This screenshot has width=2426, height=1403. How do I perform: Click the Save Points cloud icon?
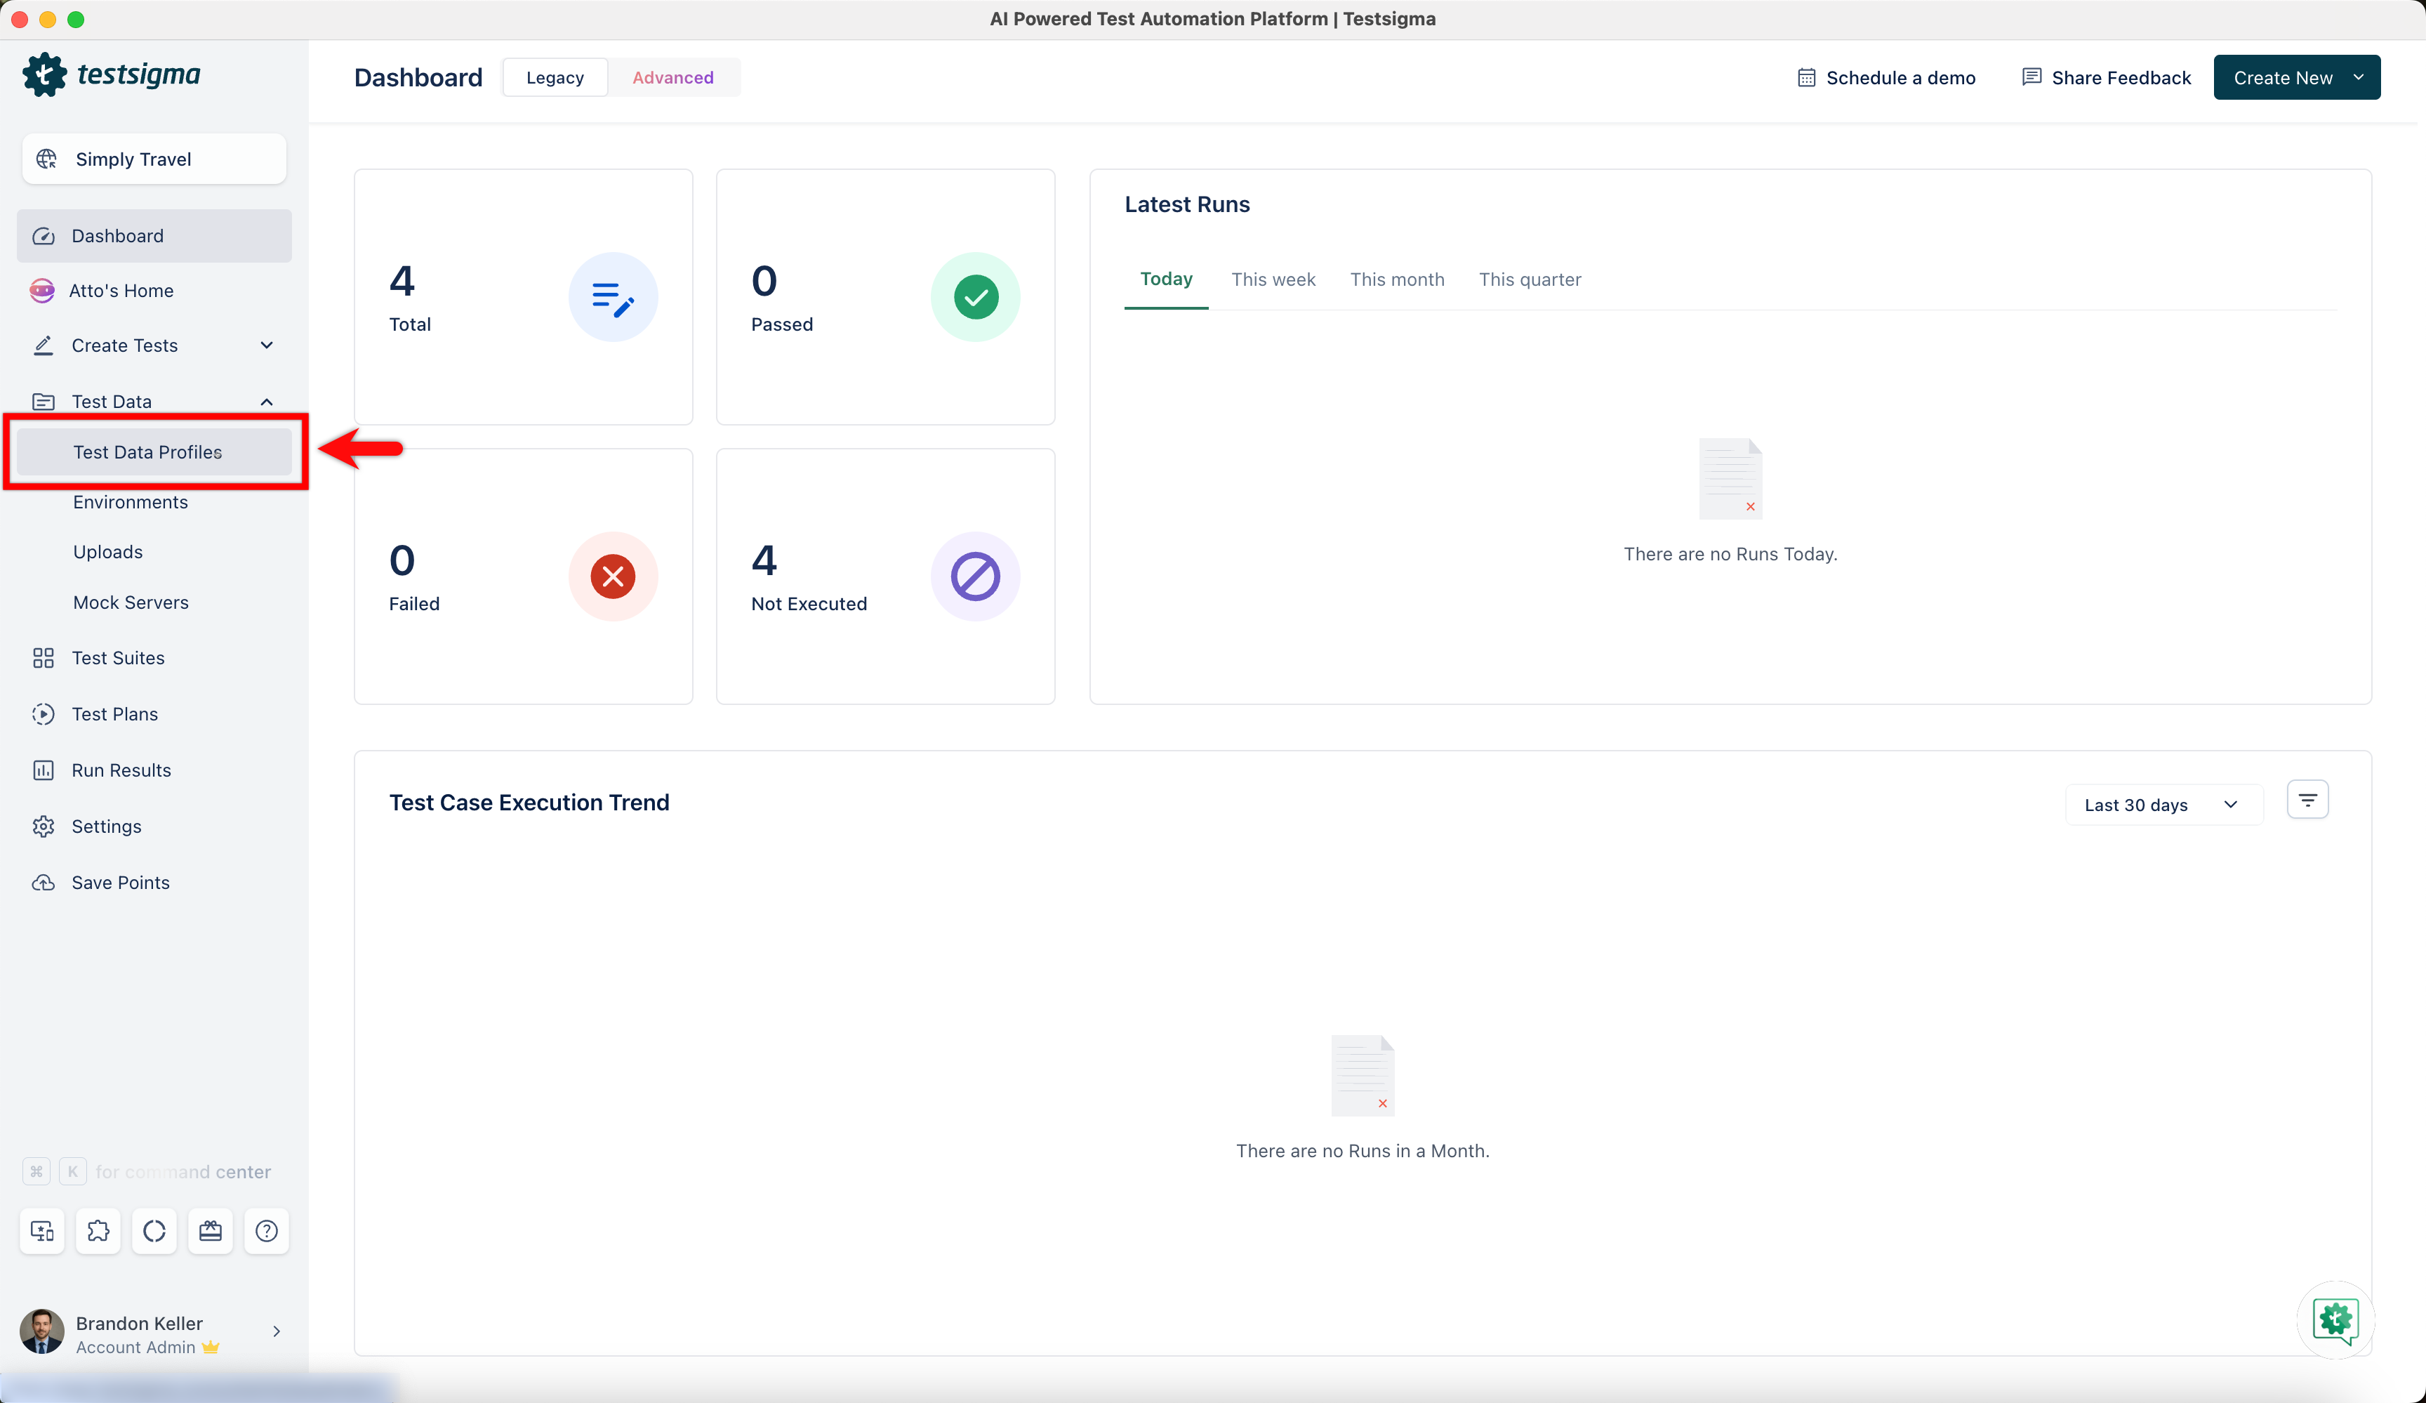point(44,882)
